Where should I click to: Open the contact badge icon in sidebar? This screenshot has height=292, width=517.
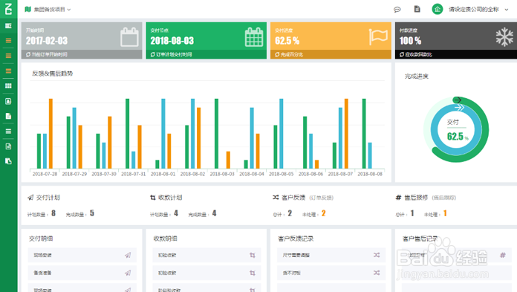tap(9, 101)
